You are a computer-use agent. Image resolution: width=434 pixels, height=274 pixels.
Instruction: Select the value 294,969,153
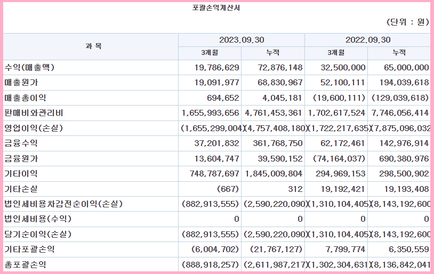341,174
